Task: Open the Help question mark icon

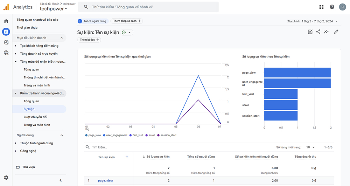Action: (x=332, y=7)
